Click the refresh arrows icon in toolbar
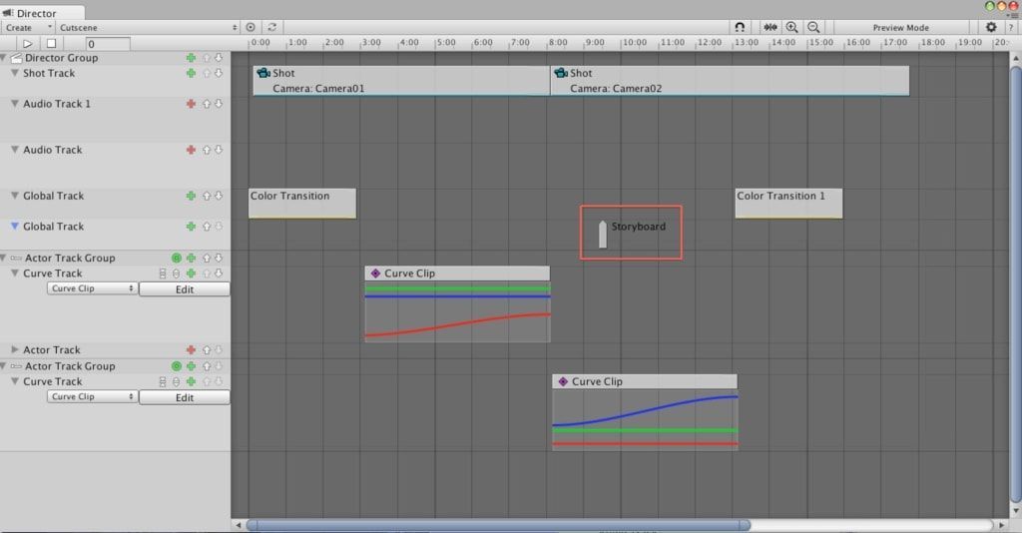Image resolution: width=1022 pixels, height=533 pixels. [x=271, y=27]
